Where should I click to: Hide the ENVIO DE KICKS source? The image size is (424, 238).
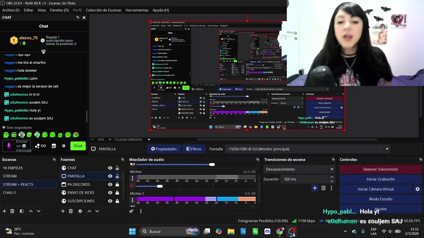point(110,193)
